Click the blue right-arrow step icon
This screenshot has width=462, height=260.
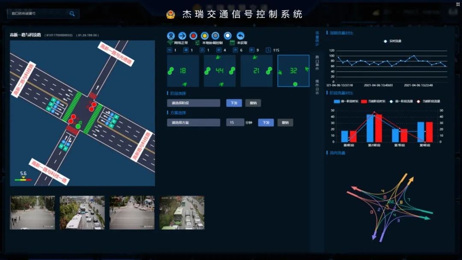pyautogui.click(x=182, y=36)
